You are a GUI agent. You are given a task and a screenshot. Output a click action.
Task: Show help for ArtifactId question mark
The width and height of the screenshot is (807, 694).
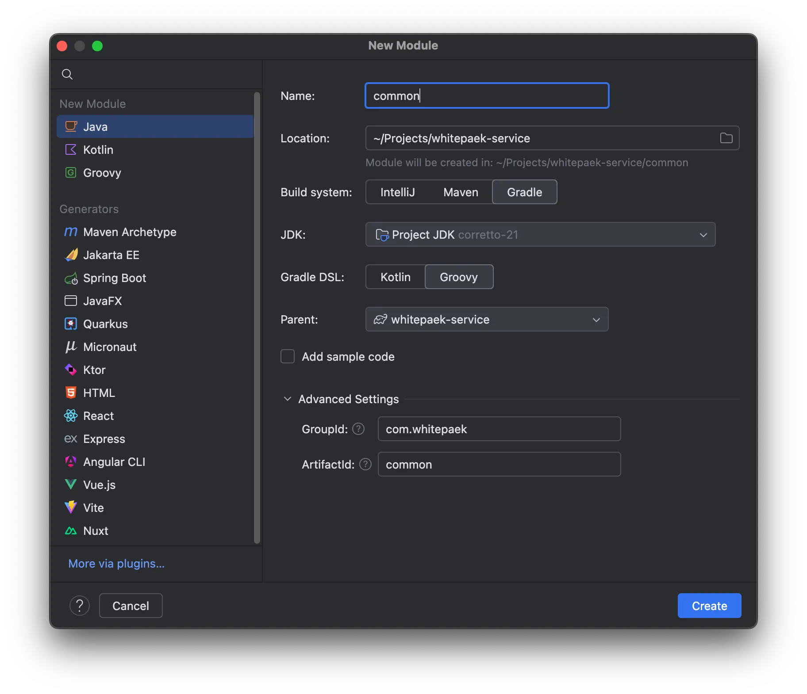pos(365,464)
